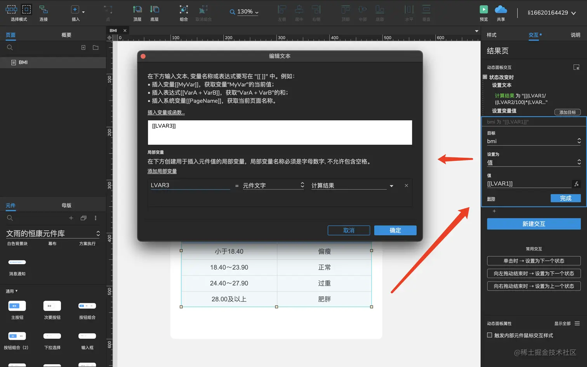The image size is (587, 367).
Task: Open the 插入变量或函数 link
Action: click(x=166, y=113)
